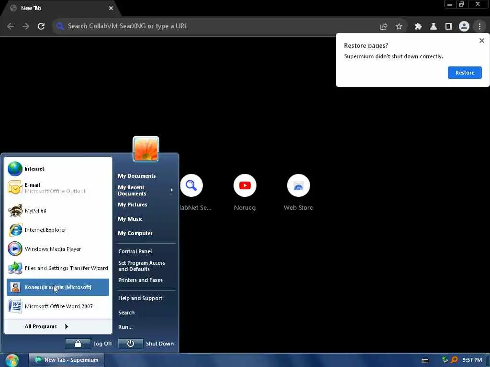This screenshot has height=367, width=490.
Task: Expand All Programs
Action: click(46, 326)
